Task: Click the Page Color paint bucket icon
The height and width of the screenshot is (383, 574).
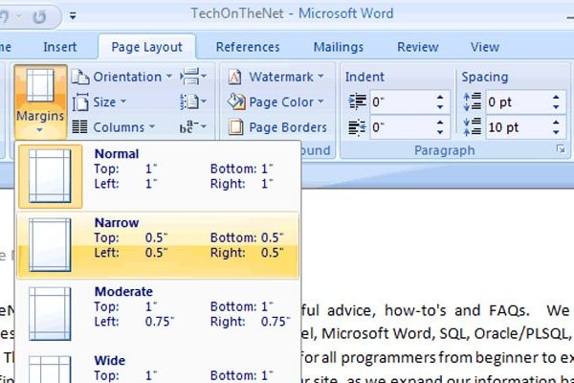Action: pyautogui.click(x=236, y=101)
